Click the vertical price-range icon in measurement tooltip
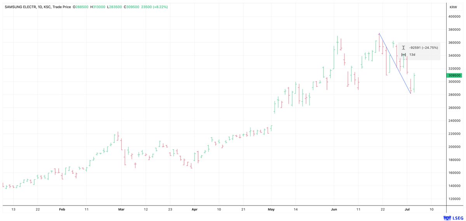The height and width of the screenshot is (221, 466). click(x=404, y=48)
